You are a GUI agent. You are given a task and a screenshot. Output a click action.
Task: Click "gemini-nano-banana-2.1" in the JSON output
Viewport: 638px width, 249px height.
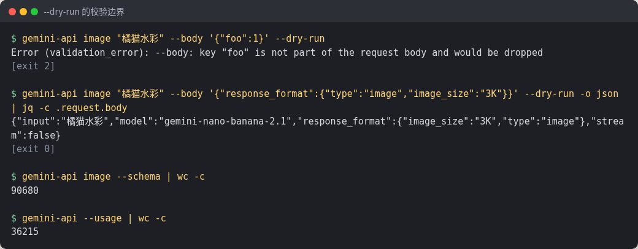[226, 121]
